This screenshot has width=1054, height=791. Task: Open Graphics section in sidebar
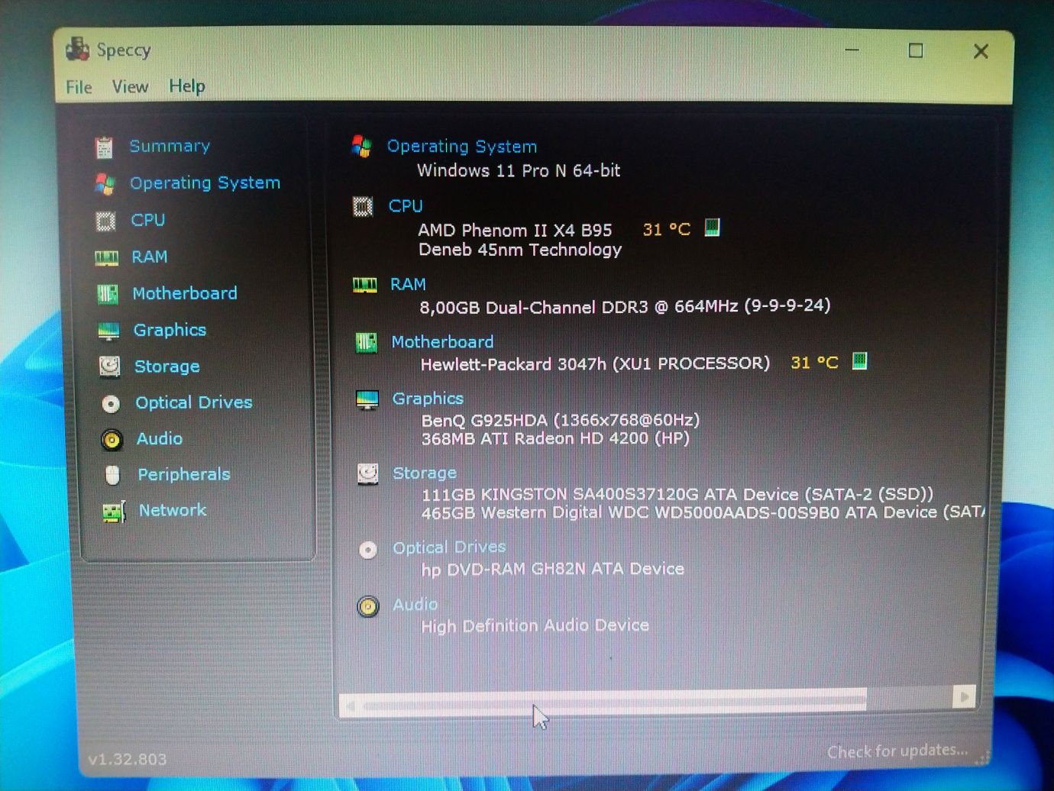tap(170, 330)
